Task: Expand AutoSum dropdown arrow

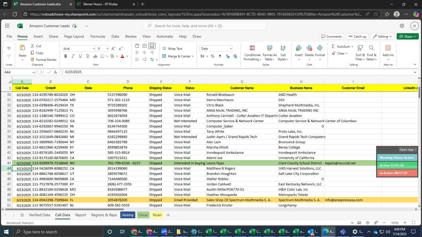Action: coord(352,47)
